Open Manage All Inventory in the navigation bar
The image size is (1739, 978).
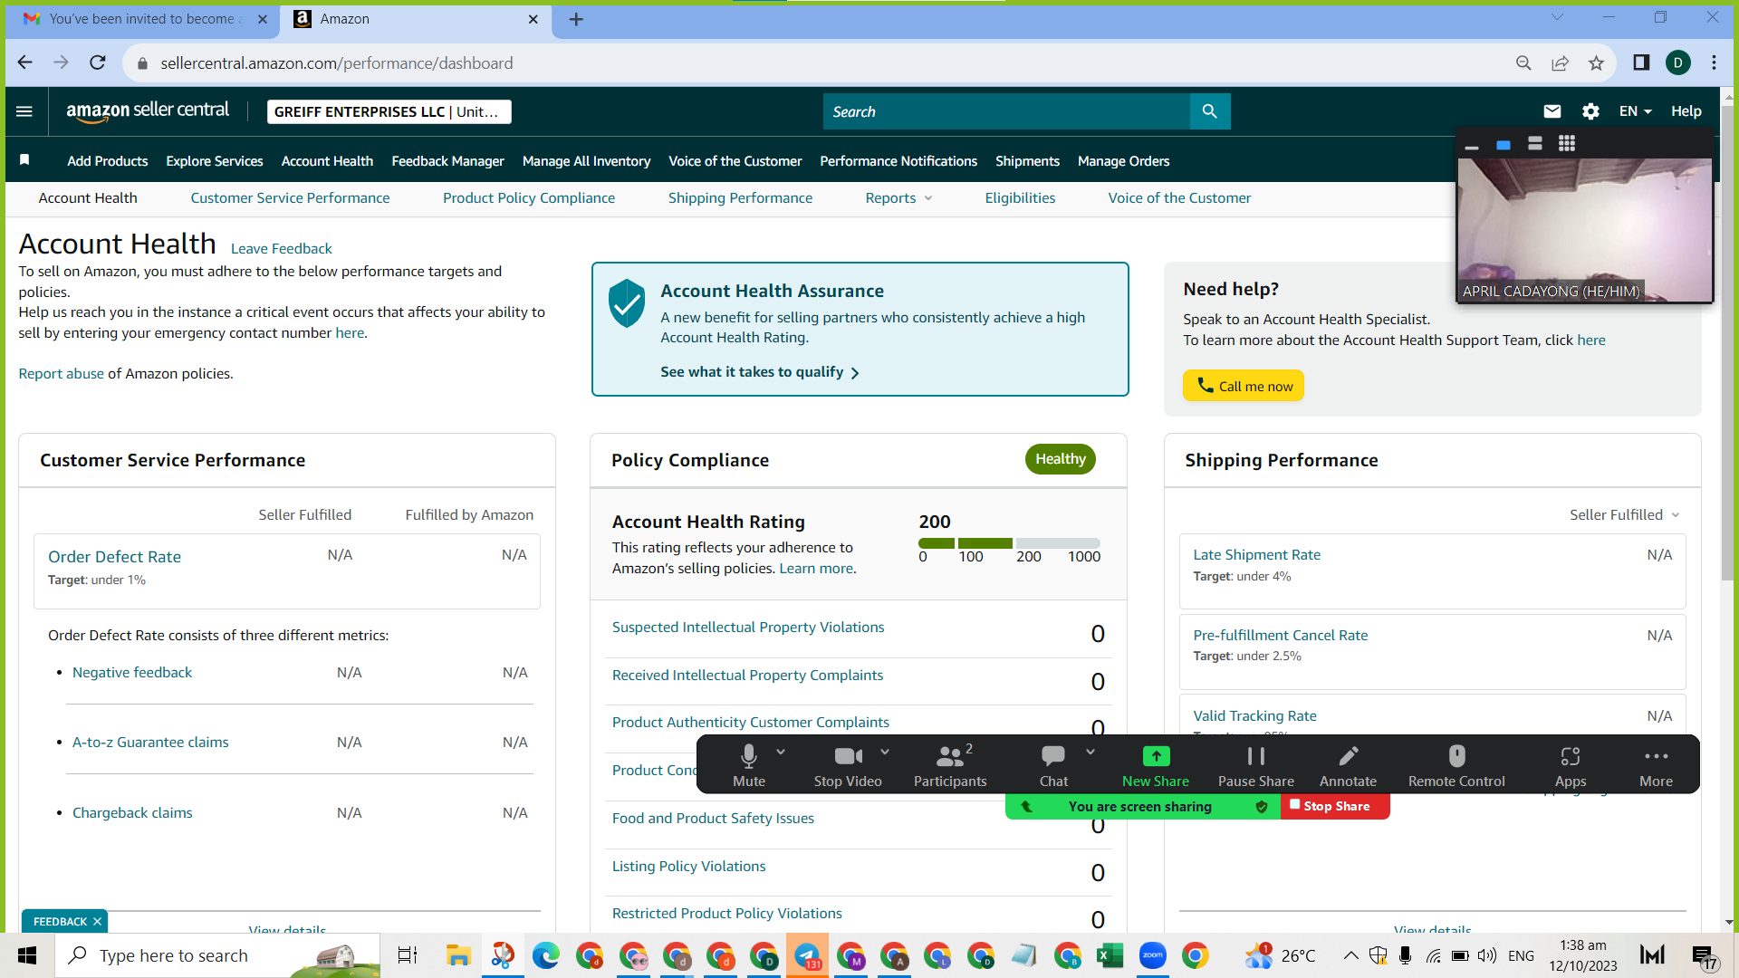tap(586, 160)
